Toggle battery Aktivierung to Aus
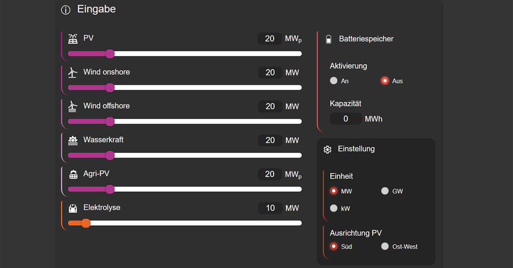513x268 pixels. point(384,80)
